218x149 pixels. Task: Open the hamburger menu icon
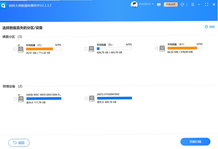click(x=193, y=5)
